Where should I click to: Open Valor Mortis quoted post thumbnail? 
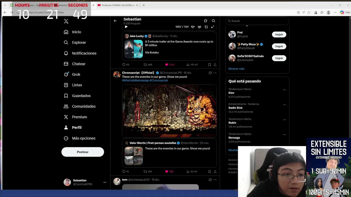(134, 156)
